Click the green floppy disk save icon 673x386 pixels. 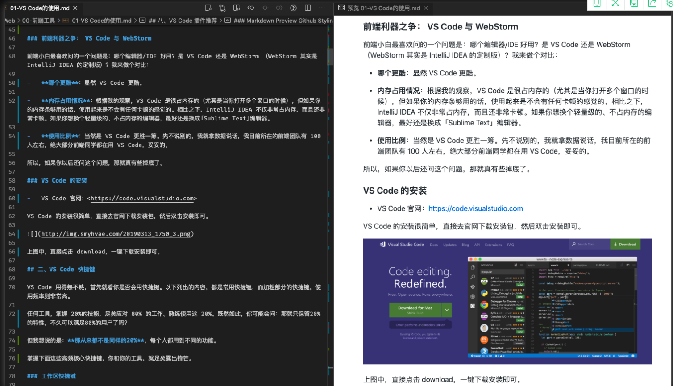634,3
